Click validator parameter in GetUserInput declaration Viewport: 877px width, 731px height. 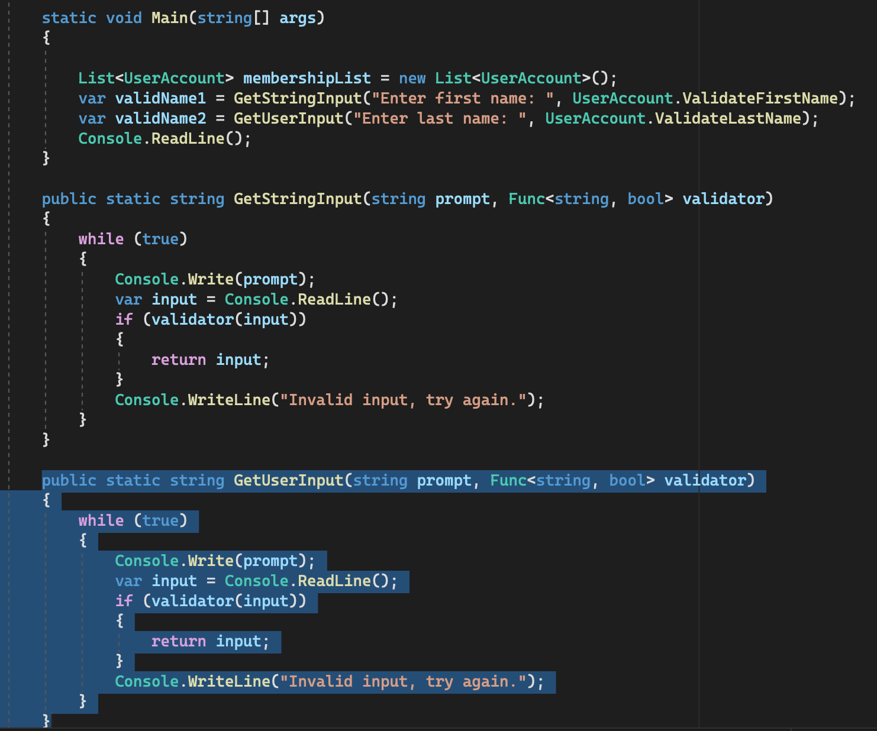click(705, 480)
